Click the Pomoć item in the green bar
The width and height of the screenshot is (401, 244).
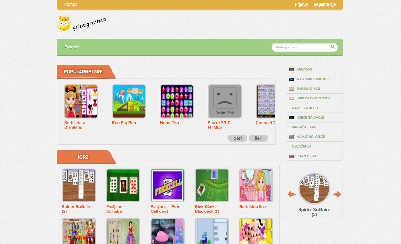[71, 47]
